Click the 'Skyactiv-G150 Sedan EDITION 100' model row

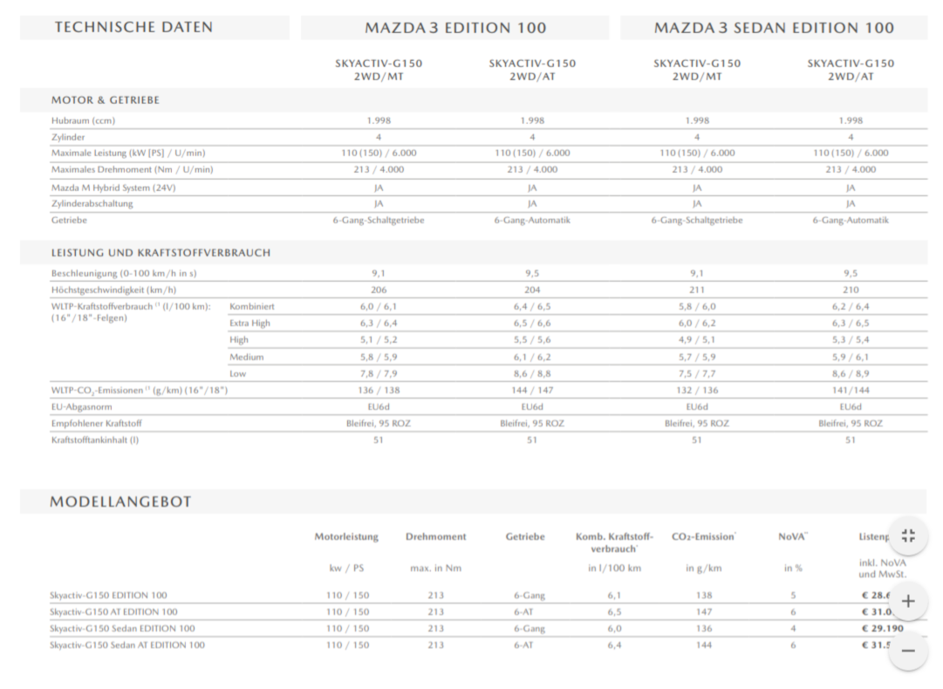point(122,628)
